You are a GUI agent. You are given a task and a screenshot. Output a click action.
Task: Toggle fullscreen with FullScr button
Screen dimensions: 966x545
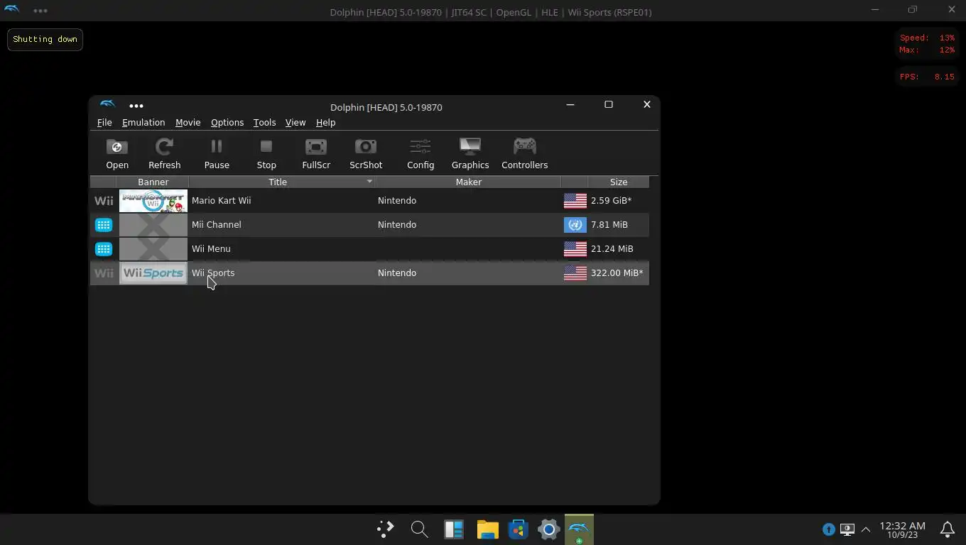point(316,153)
